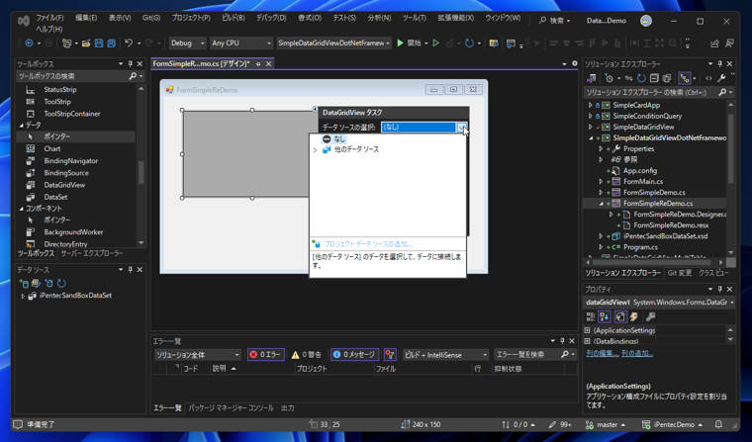Select the DataGridView toolbox item
This screenshot has width=752, height=442.
click(x=64, y=185)
